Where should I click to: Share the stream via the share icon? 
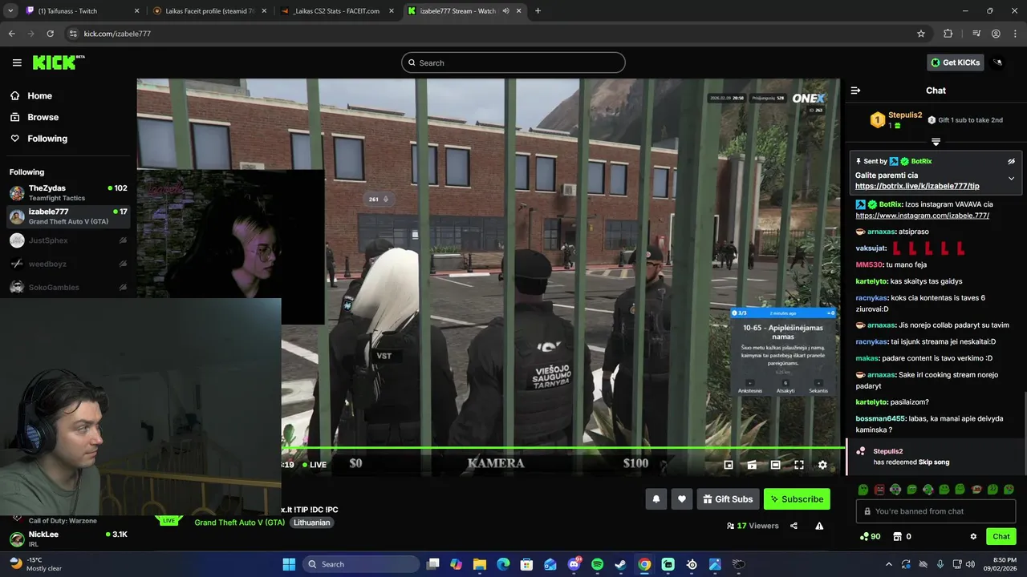click(794, 526)
